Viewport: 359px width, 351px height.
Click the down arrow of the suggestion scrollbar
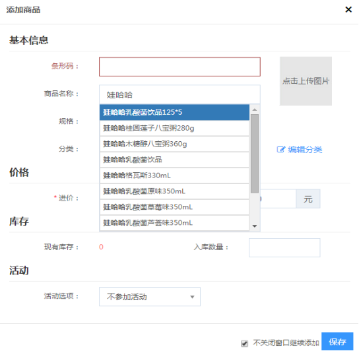[254, 226]
